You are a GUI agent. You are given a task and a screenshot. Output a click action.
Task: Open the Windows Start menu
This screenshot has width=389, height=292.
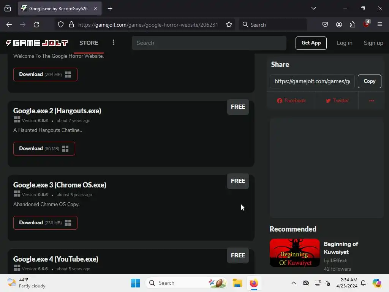[x=136, y=283]
